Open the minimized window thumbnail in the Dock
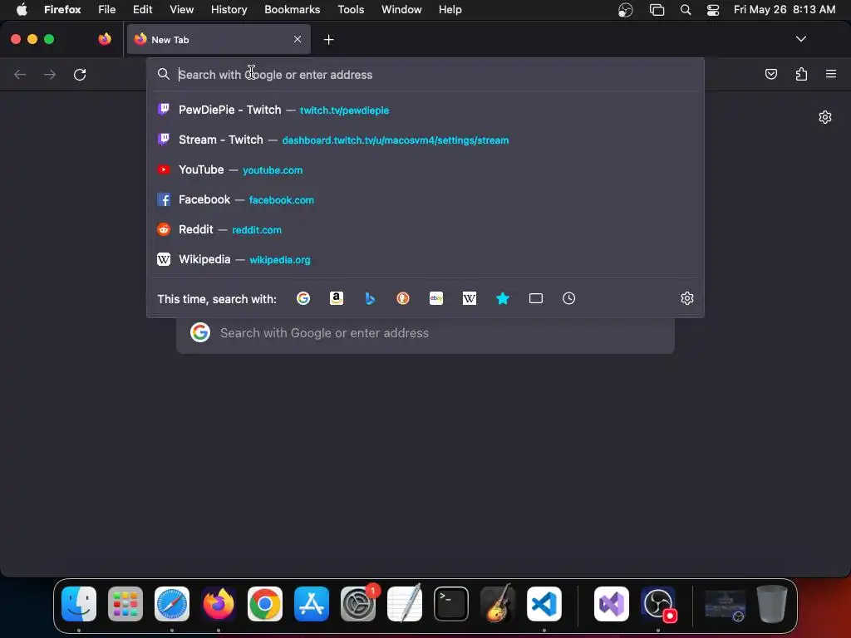This screenshot has height=638, width=851. (725, 605)
